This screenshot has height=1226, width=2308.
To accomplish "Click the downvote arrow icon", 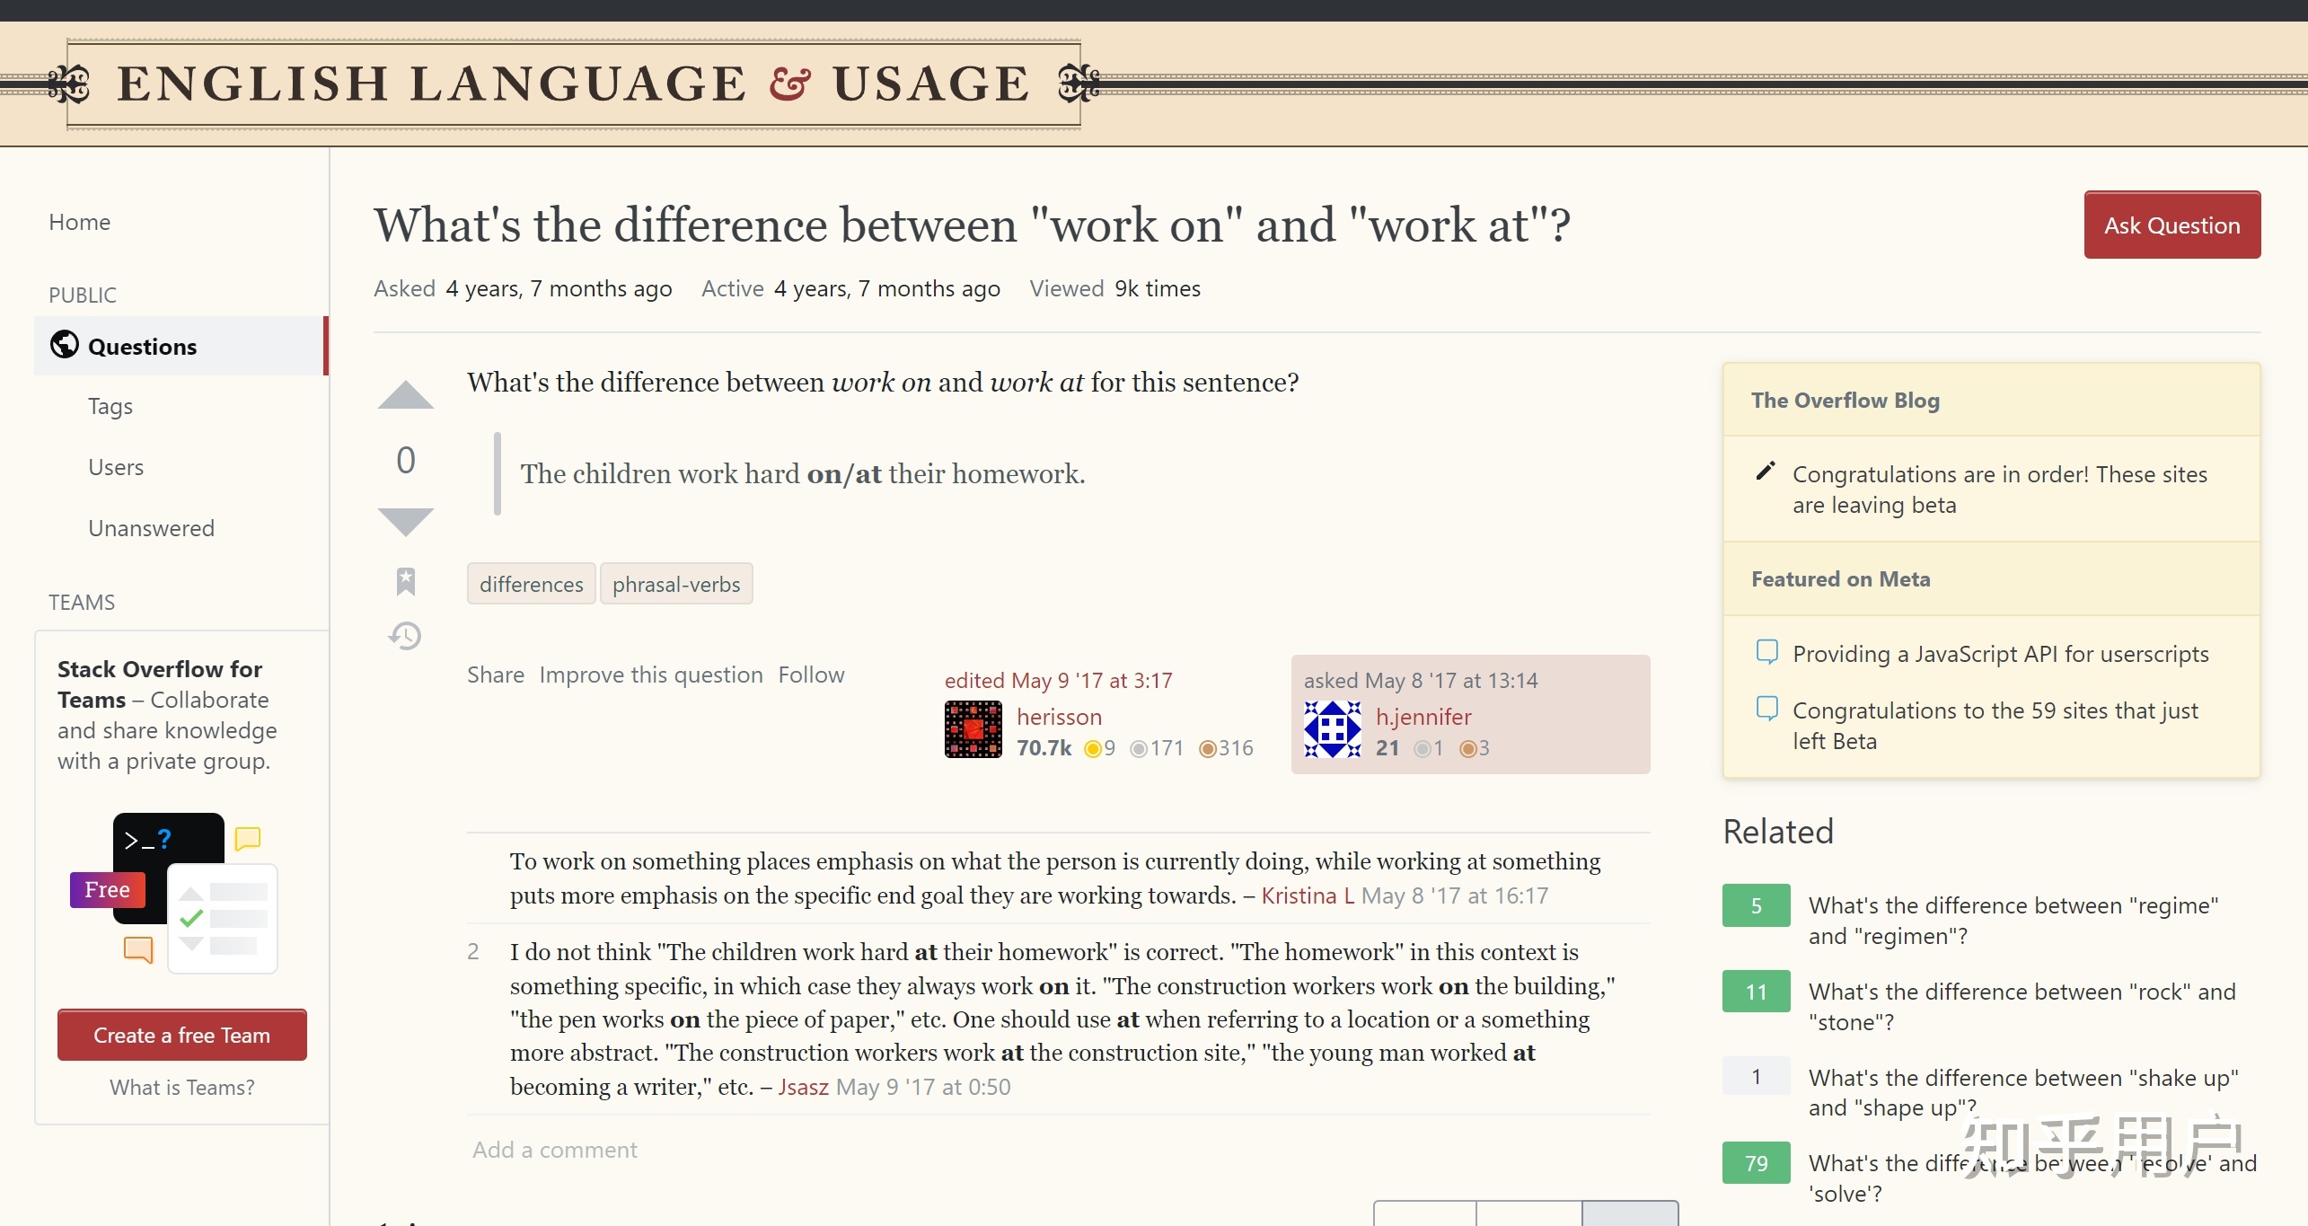I will pyautogui.click(x=403, y=519).
